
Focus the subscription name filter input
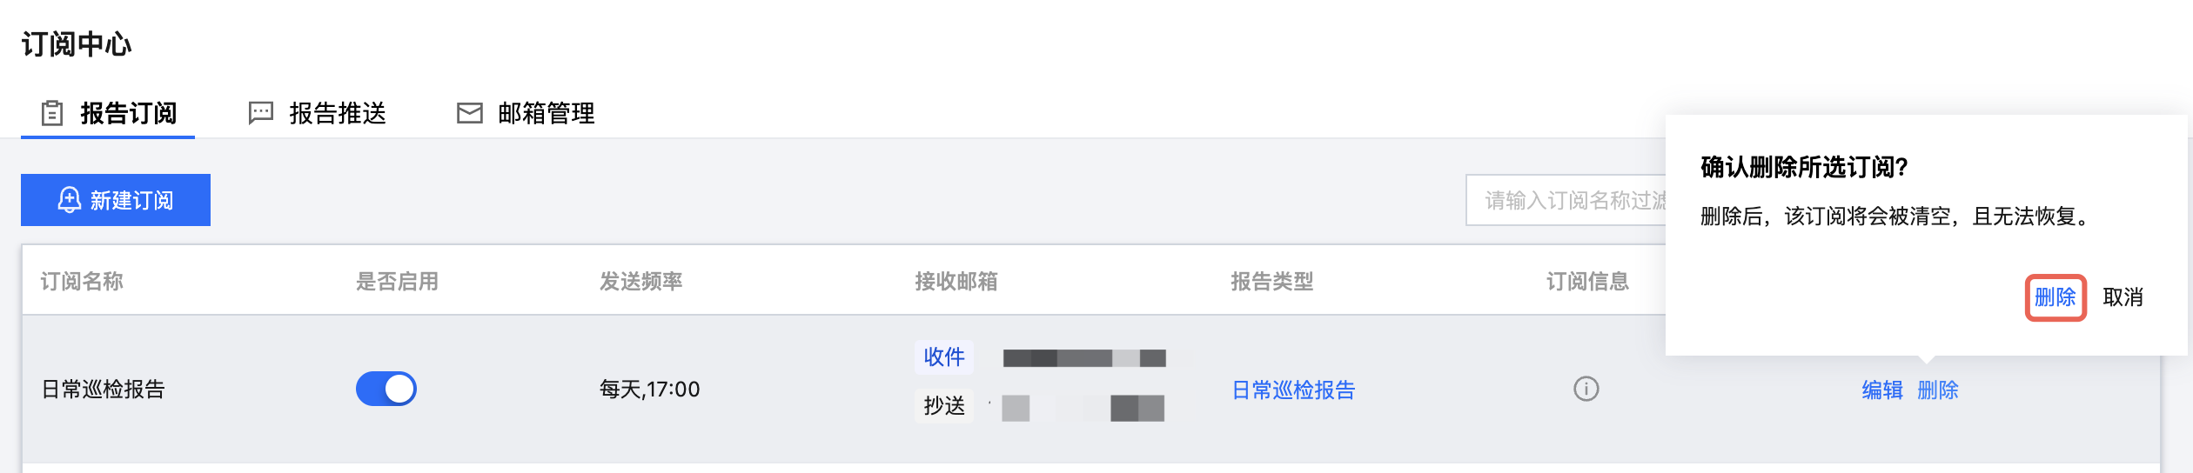coord(1566,201)
